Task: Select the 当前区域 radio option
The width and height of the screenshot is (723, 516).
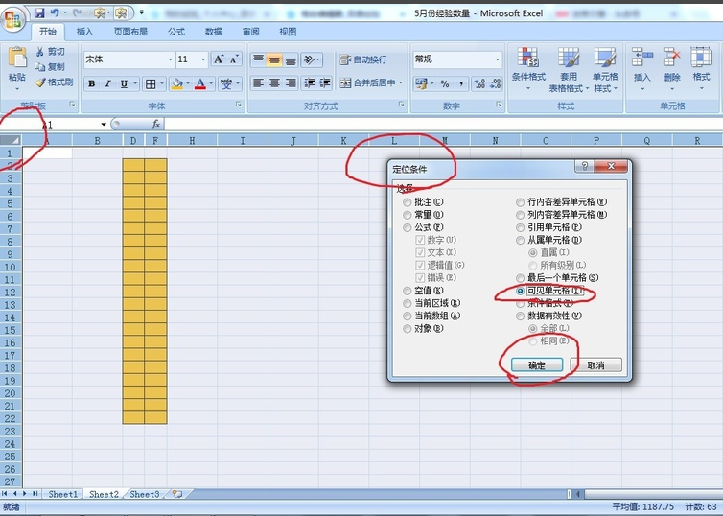Action: click(x=408, y=303)
